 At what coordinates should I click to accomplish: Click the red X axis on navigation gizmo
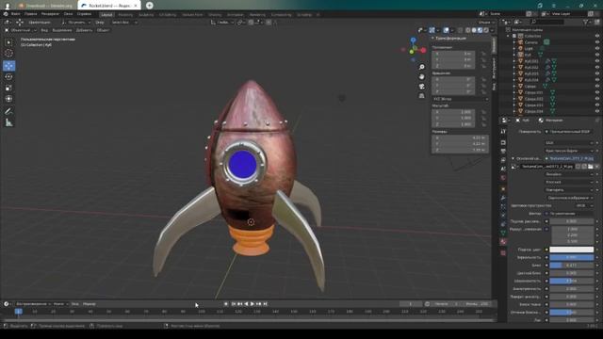click(423, 50)
